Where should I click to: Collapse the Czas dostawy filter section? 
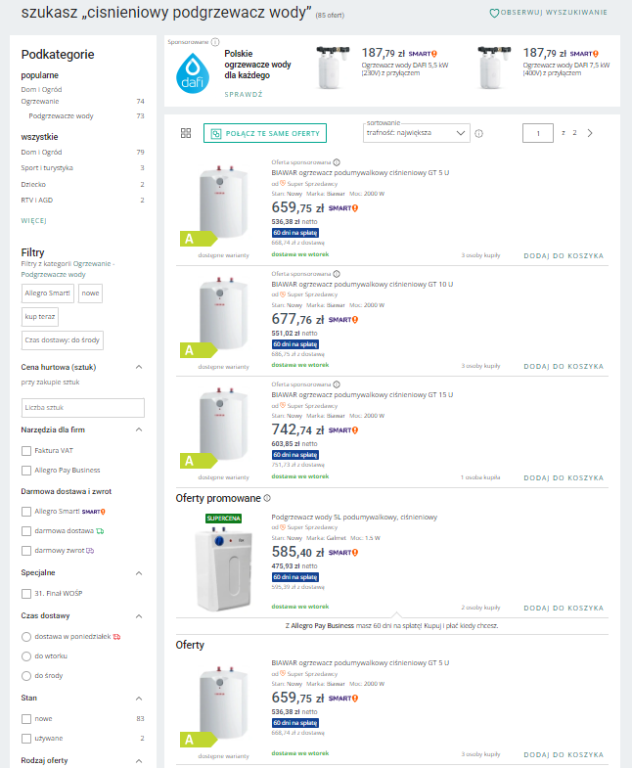pyautogui.click(x=138, y=615)
